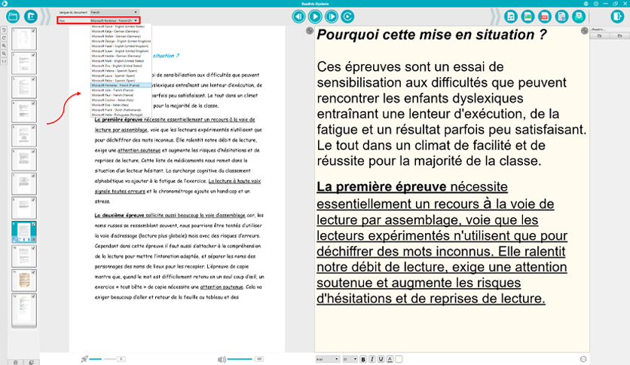Toggle the checkbox on page 6 thumbnail
This screenshot has height=365, width=630.
pyautogui.click(x=33, y=151)
